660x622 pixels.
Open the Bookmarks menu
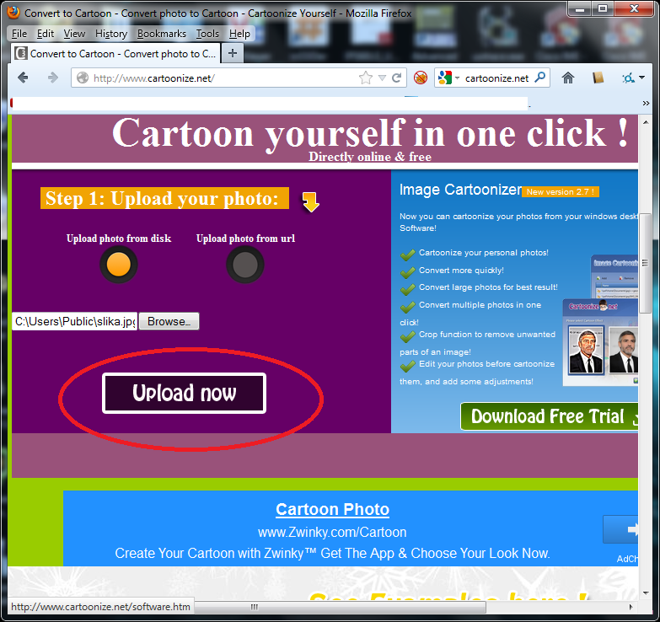click(161, 34)
